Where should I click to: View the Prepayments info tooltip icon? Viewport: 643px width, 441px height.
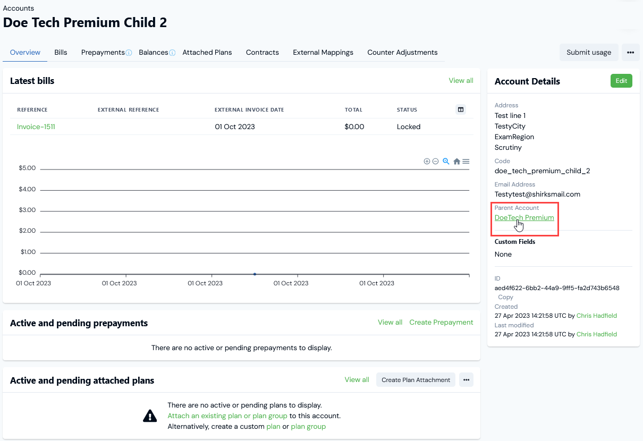[130, 52]
